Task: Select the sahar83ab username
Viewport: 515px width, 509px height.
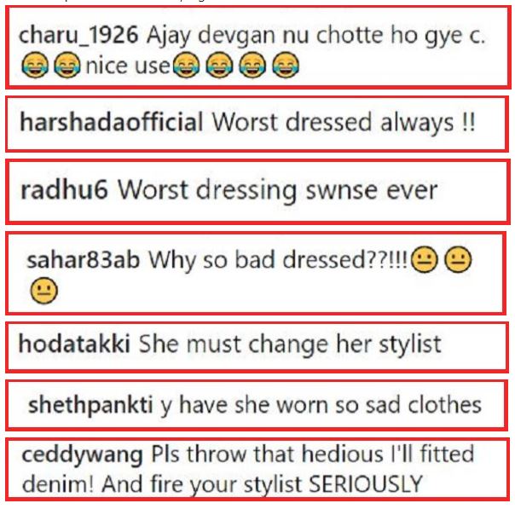Action: (x=83, y=260)
